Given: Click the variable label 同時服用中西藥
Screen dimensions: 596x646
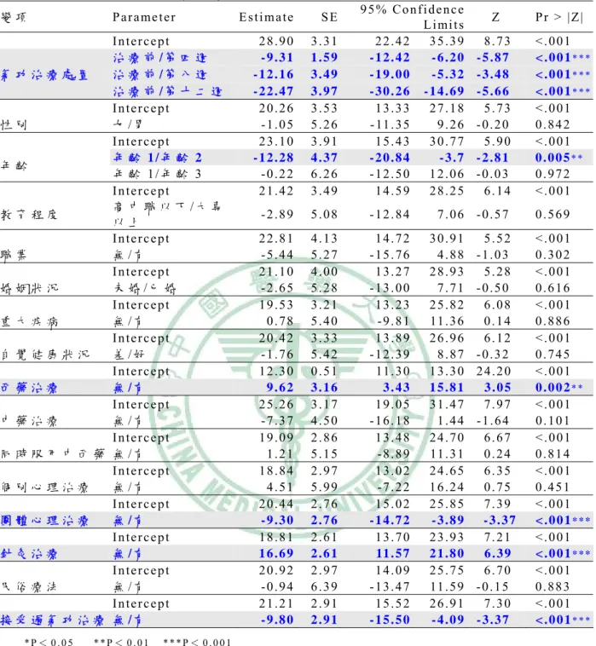Looking at the screenshot, I should click(x=52, y=454).
